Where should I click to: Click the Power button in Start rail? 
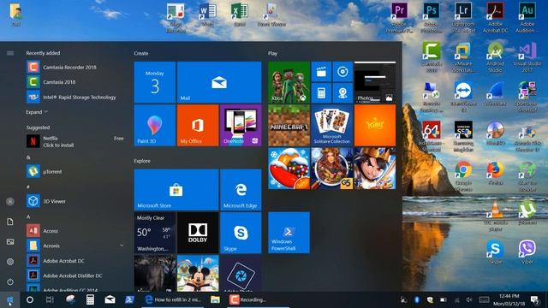(10, 281)
